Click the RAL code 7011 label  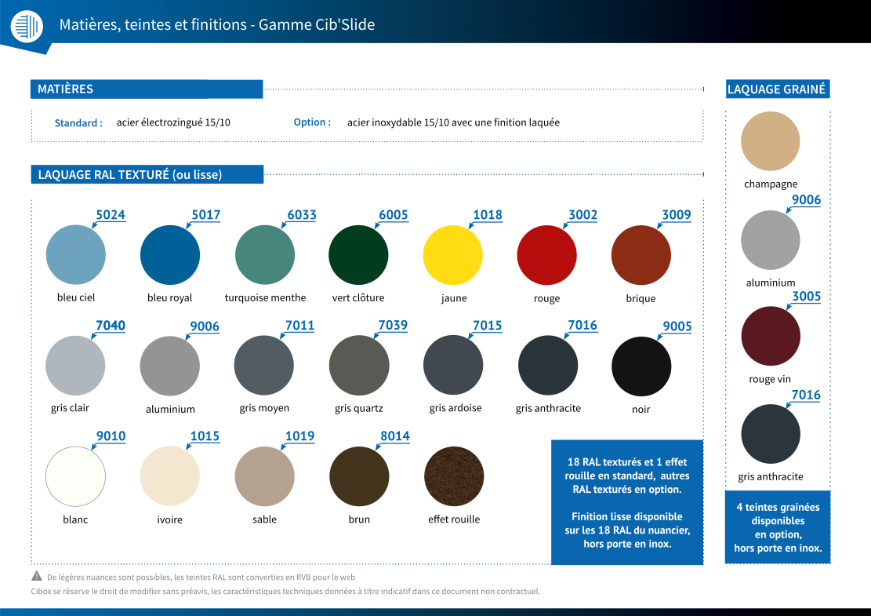pyautogui.click(x=300, y=325)
